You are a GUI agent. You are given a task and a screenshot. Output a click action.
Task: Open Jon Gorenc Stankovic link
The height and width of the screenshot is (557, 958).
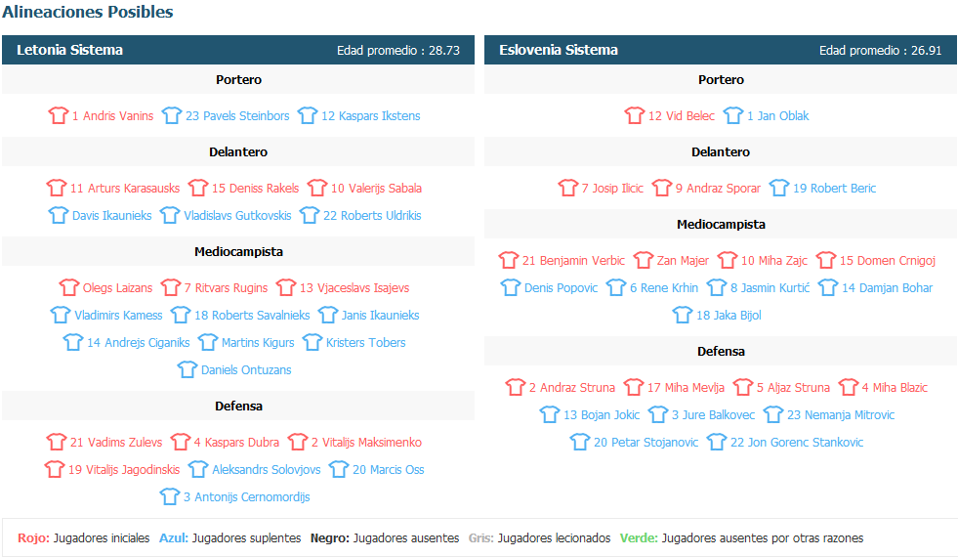797,442
